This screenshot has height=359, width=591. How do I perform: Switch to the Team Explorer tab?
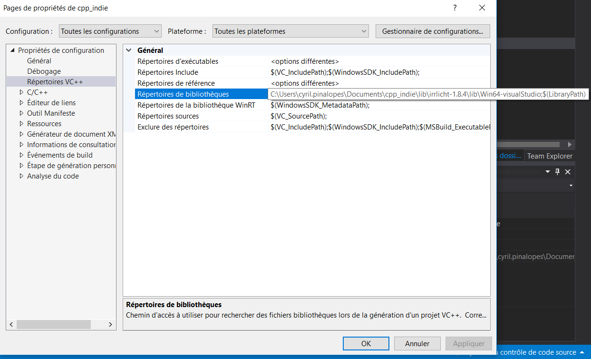(550, 155)
